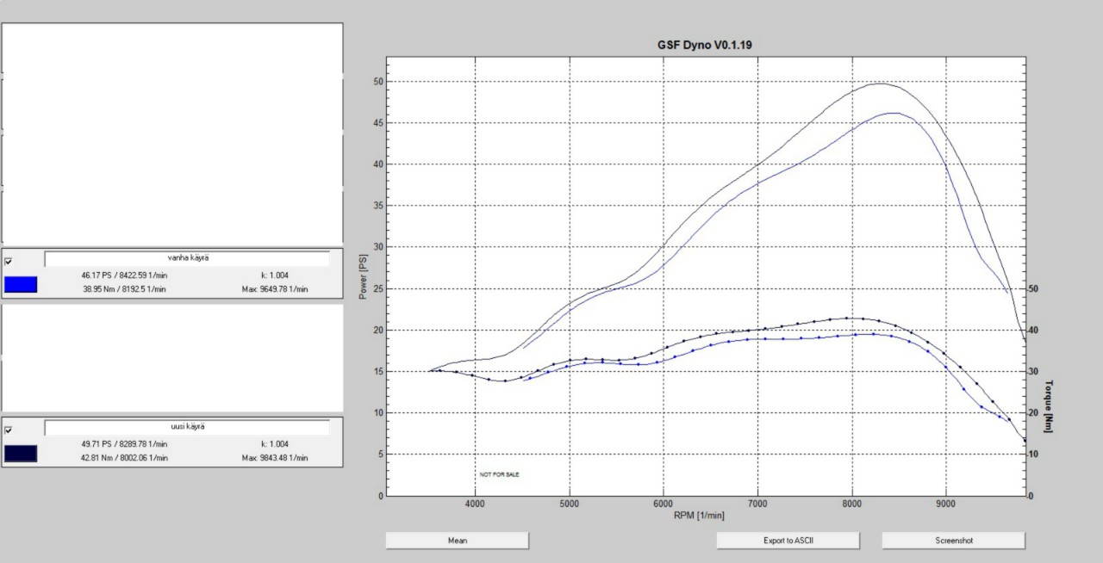1103x563 pixels.
Task: Toggle the vanha käyrä curve checkbox
Action: click(x=9, y=262)
